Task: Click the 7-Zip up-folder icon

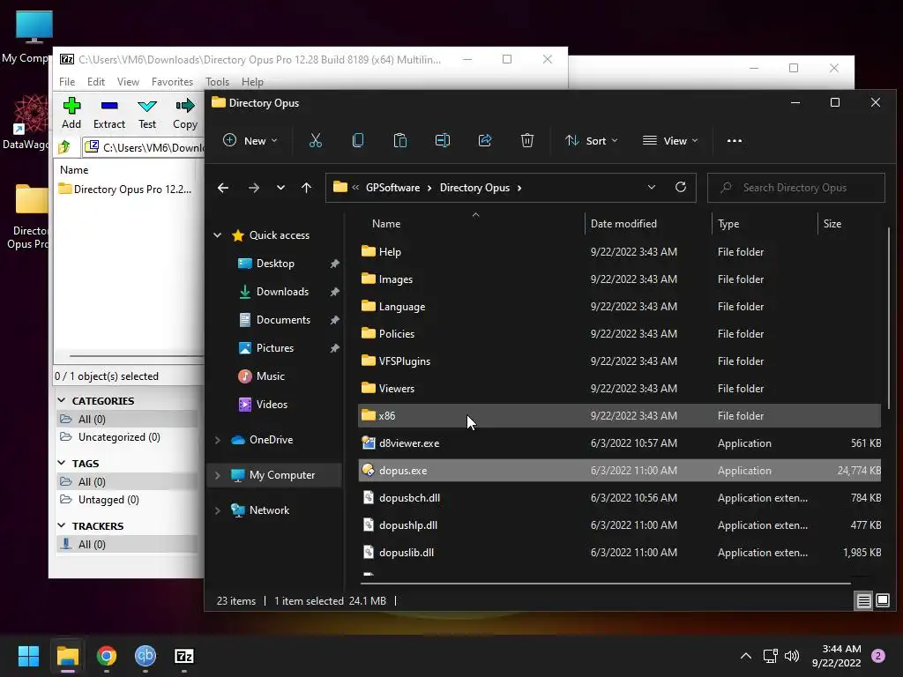Action: pos(64,147)
